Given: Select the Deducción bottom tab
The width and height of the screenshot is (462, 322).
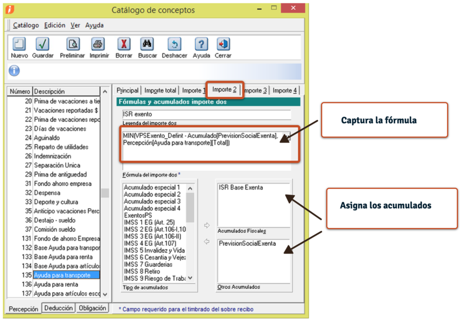Looking at the screenshot, I should [58, 308].
